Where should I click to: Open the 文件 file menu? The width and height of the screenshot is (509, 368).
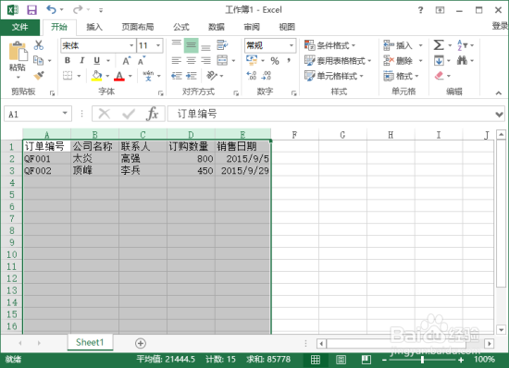(x=19, y=27)
